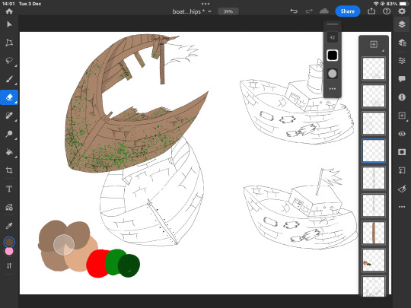Select the Move tool arrow
Viewport: 411px width, 308px height.
pyautogui.click(x=9, y=24)
